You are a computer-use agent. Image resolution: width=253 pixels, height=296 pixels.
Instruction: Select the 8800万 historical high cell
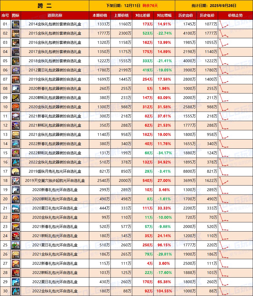click(x=185, y=172)
